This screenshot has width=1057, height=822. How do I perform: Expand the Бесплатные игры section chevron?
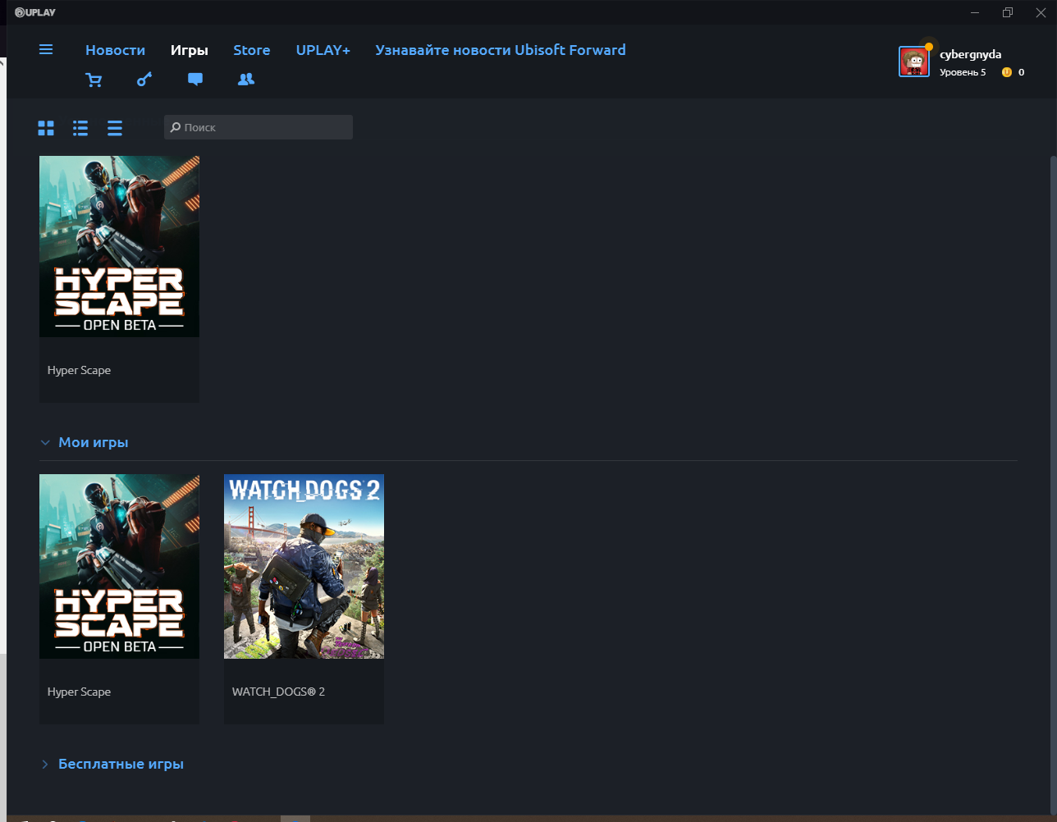45,765
